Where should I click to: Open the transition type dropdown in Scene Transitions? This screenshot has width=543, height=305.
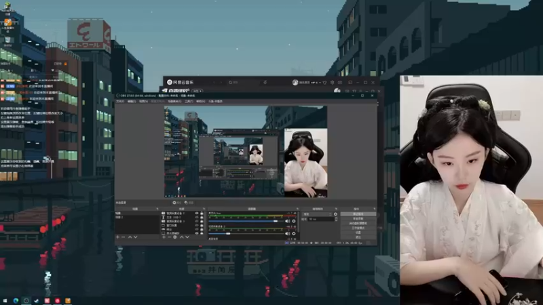click(318, 214)
